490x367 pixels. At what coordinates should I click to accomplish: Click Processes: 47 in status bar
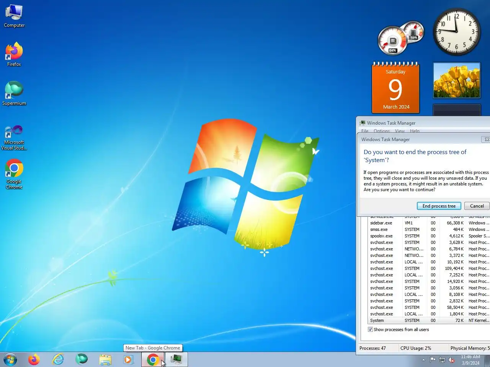pyautogui.click(x=372, y=348)
